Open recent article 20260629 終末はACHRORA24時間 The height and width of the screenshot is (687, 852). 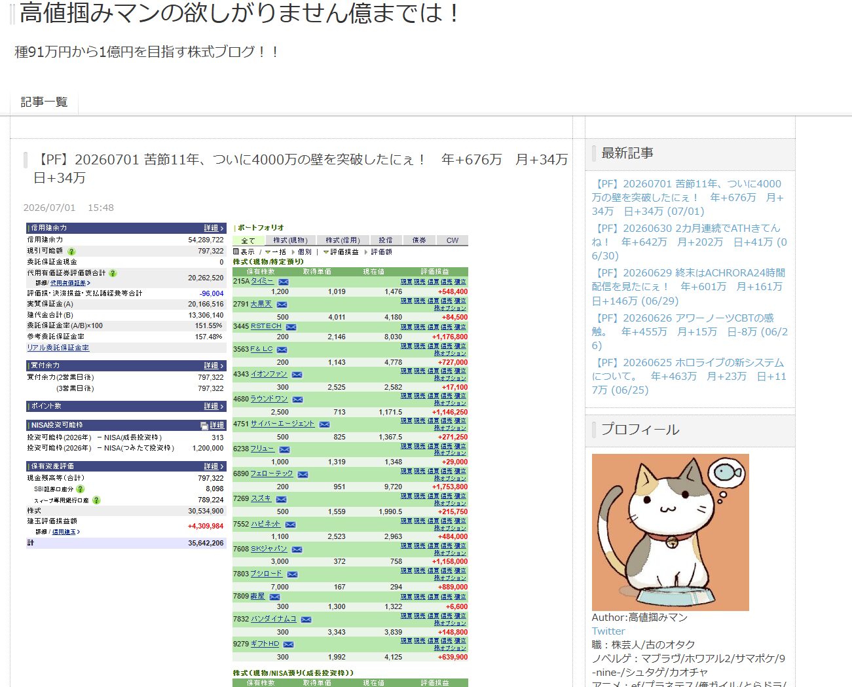coord(689,287)
